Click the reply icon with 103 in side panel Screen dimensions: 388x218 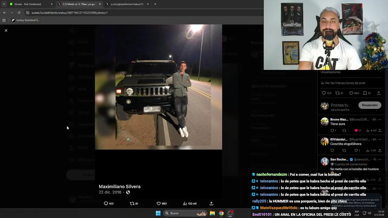pos(326,93)
